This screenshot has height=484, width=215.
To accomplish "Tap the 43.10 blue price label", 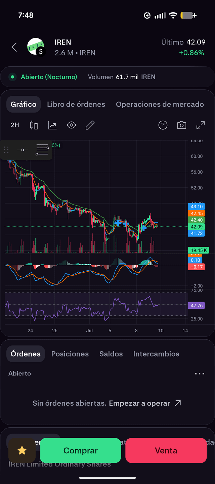I will [197, 207].
